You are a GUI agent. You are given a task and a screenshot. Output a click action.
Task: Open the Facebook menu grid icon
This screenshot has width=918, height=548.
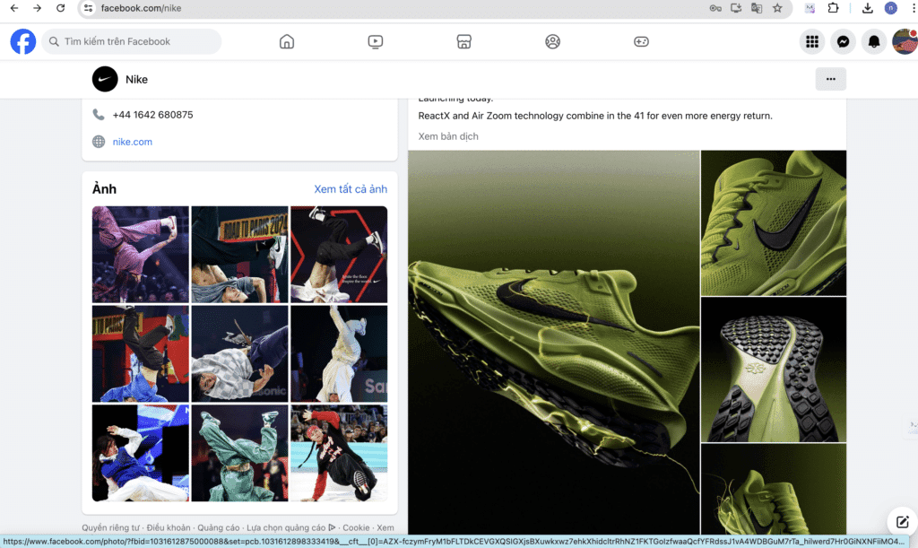pyautogui.click(x=812, y=41)
